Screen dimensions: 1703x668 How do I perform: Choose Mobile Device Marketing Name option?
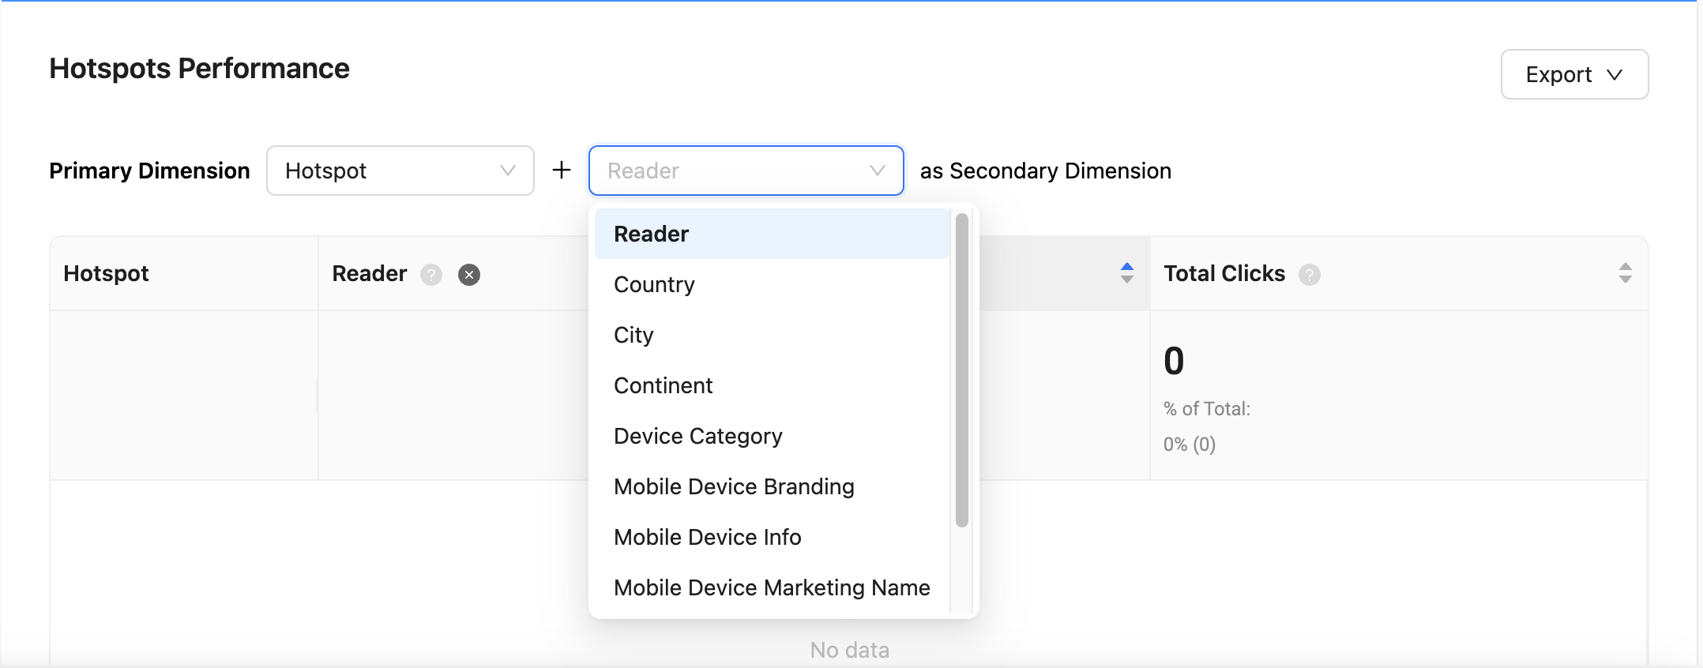tap(771, 587)
